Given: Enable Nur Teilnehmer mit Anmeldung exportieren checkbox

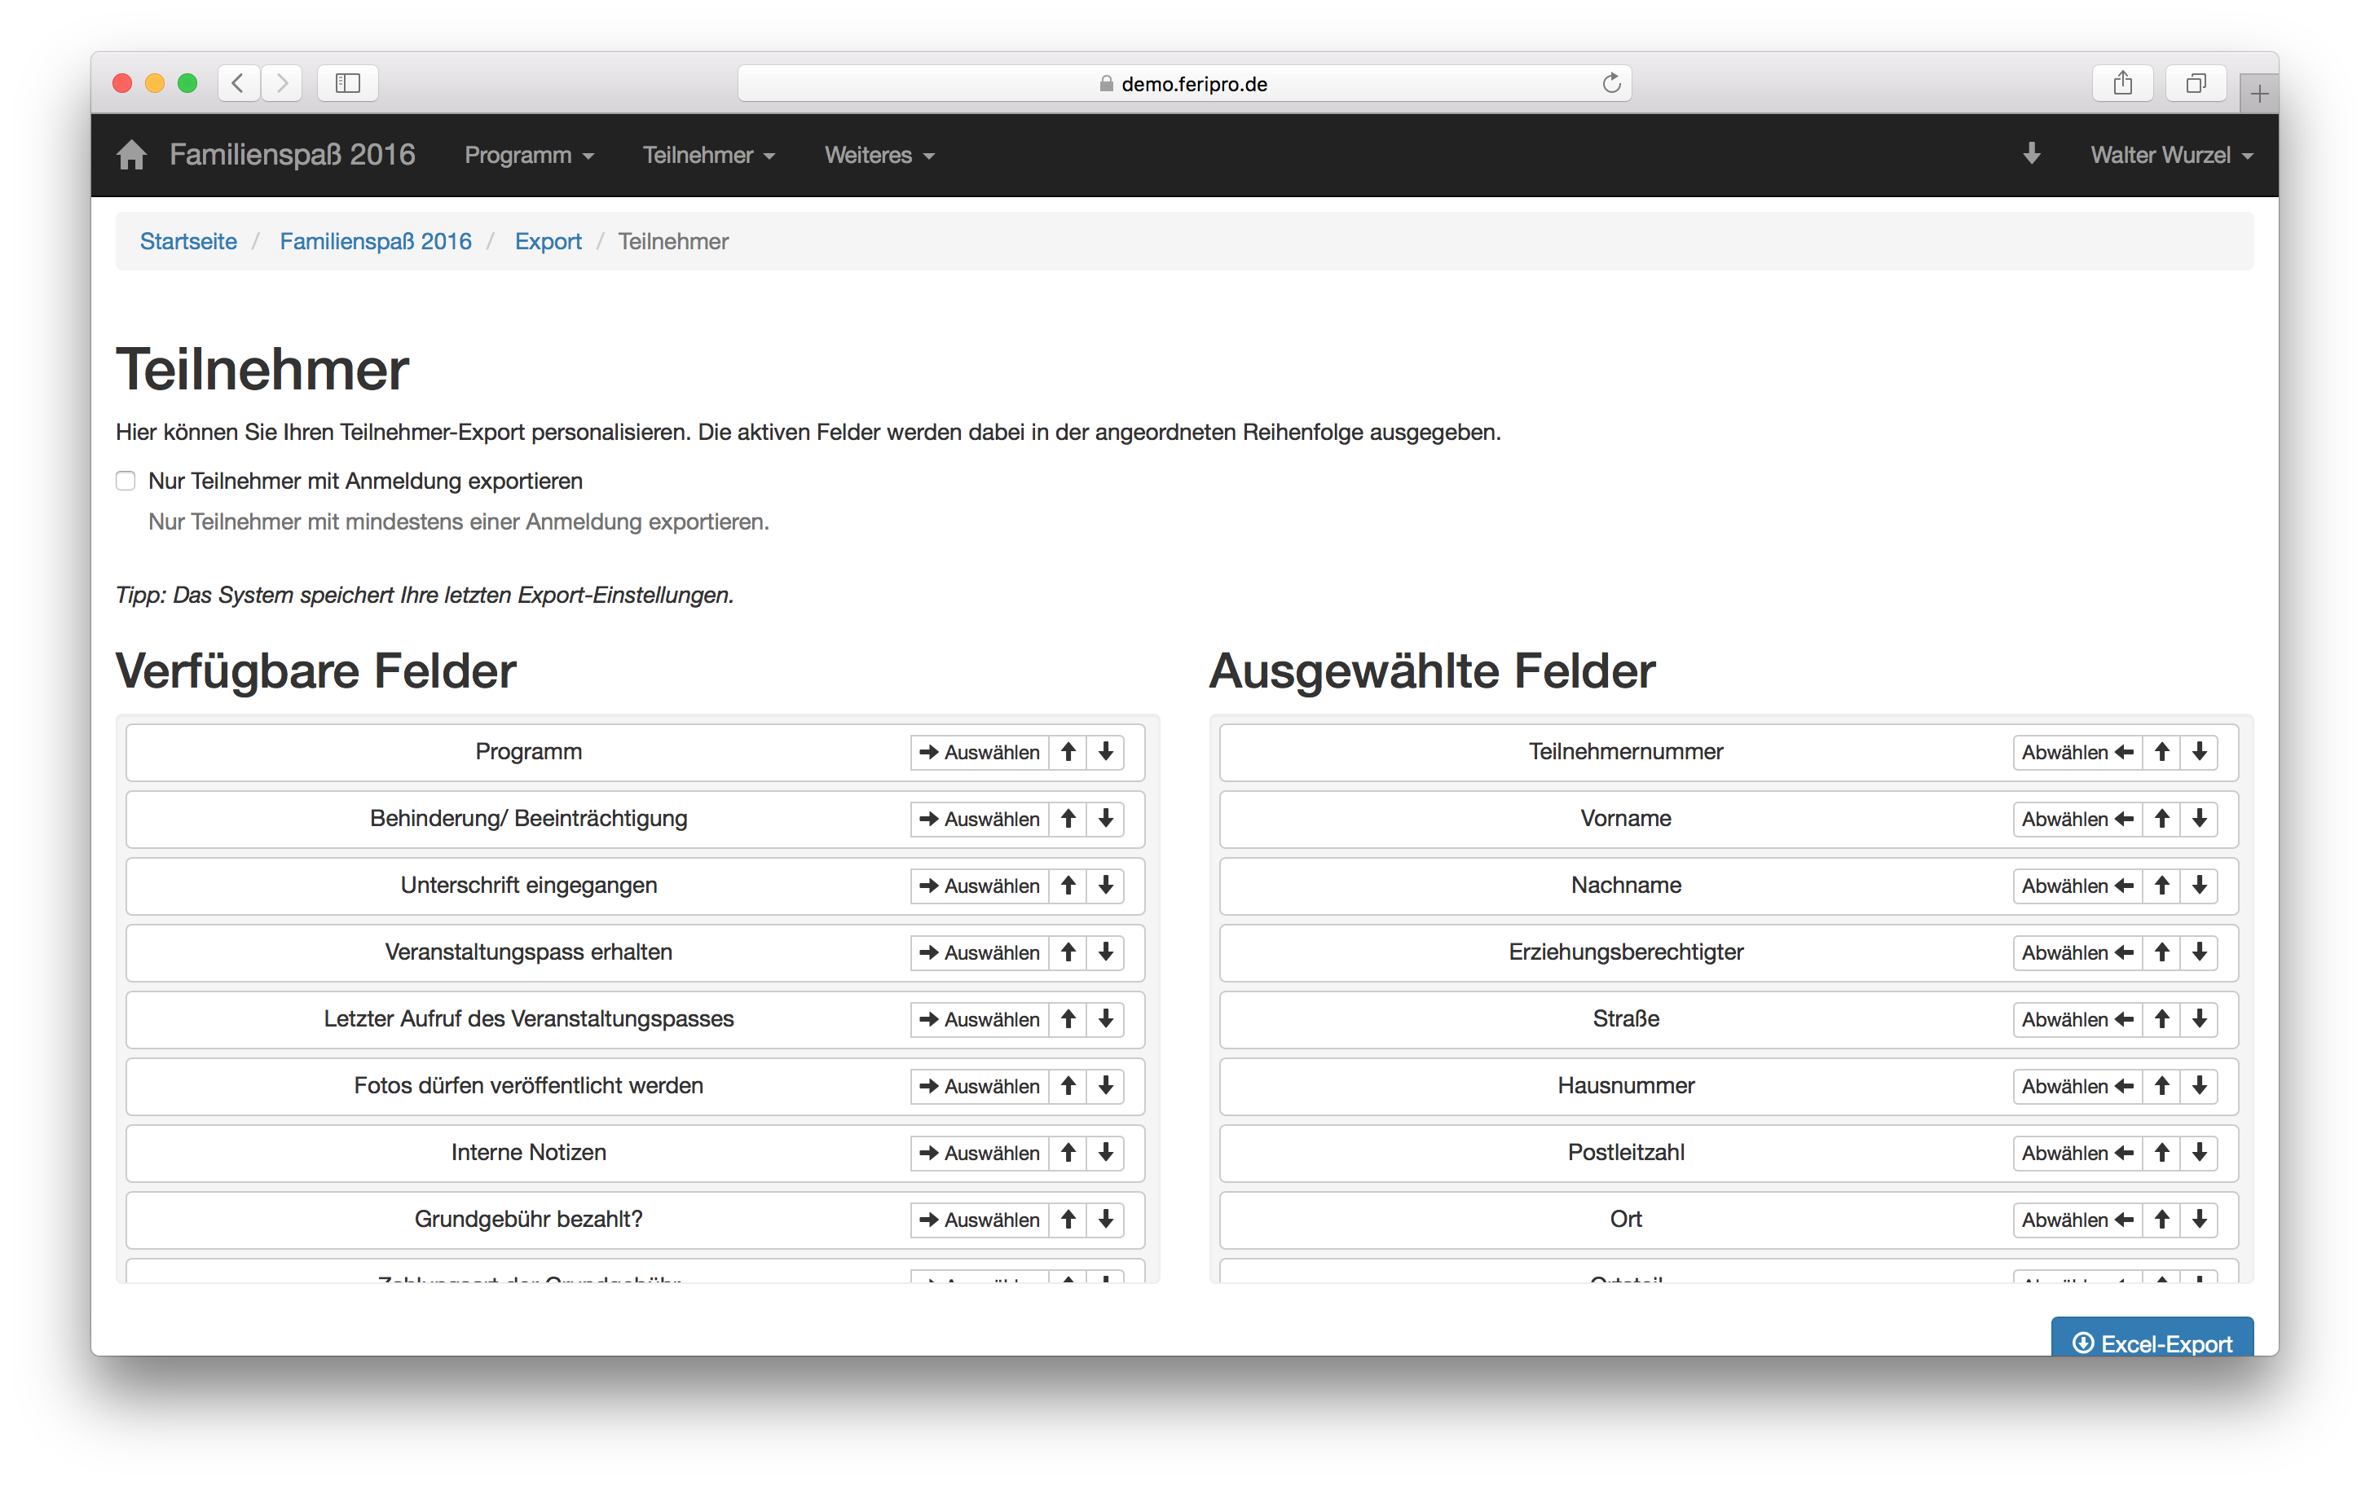Looking at the screenshot, I should pyautogui.click(x=126, y=481).
